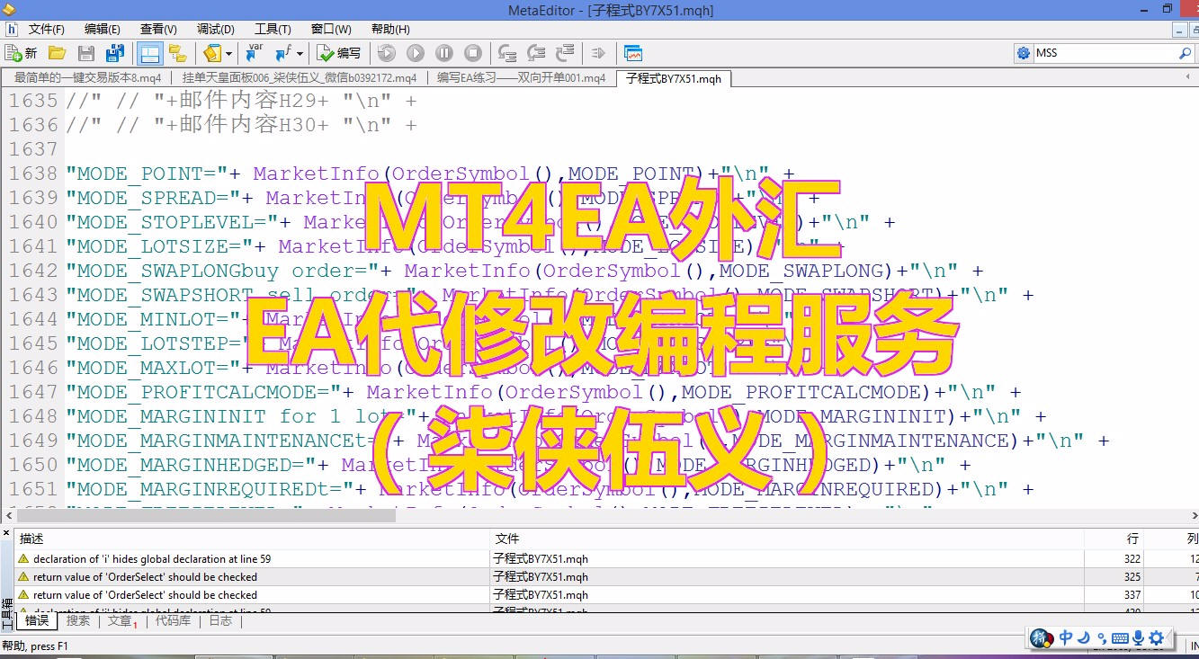1199x659 pixels.
Task: Select OrderSelect warning at line 325
Action: point(606,576)
